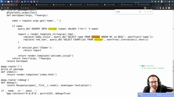This screenshot has height=97, width=174.
Task: Switch to the Inside a dojo tab
Action: pyautogui.click(x=27, y=5)
